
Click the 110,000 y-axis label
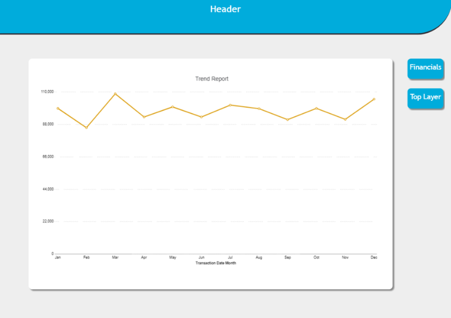tap(47, 91)
